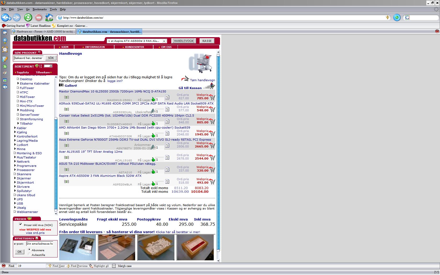Screen dimensions: 440x275
Task: Go back with the browser Back arrow
Action: coord(5,18)
